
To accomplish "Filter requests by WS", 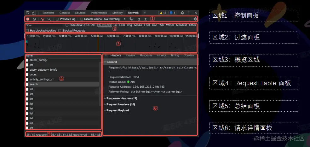I will 162,25.
